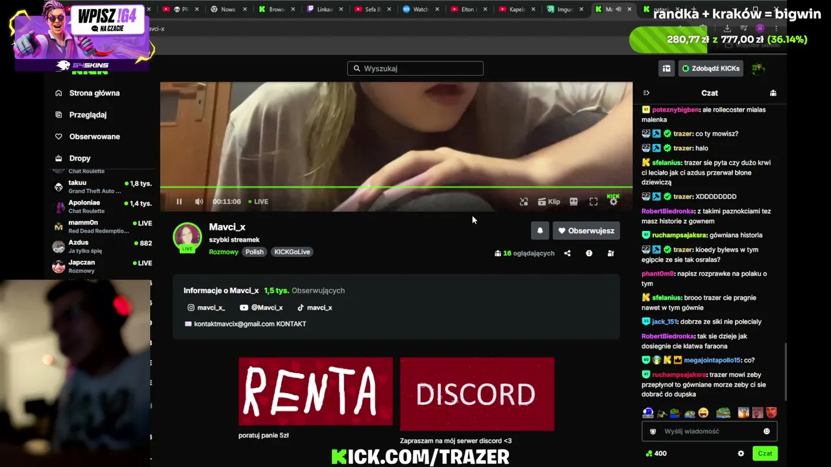
Task: Click the chat scrollbar
Action: tap(785, 372)
